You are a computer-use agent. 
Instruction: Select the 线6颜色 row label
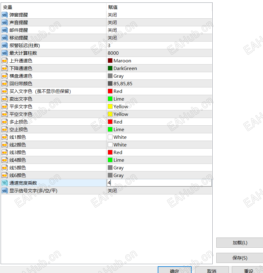point(18,175)
